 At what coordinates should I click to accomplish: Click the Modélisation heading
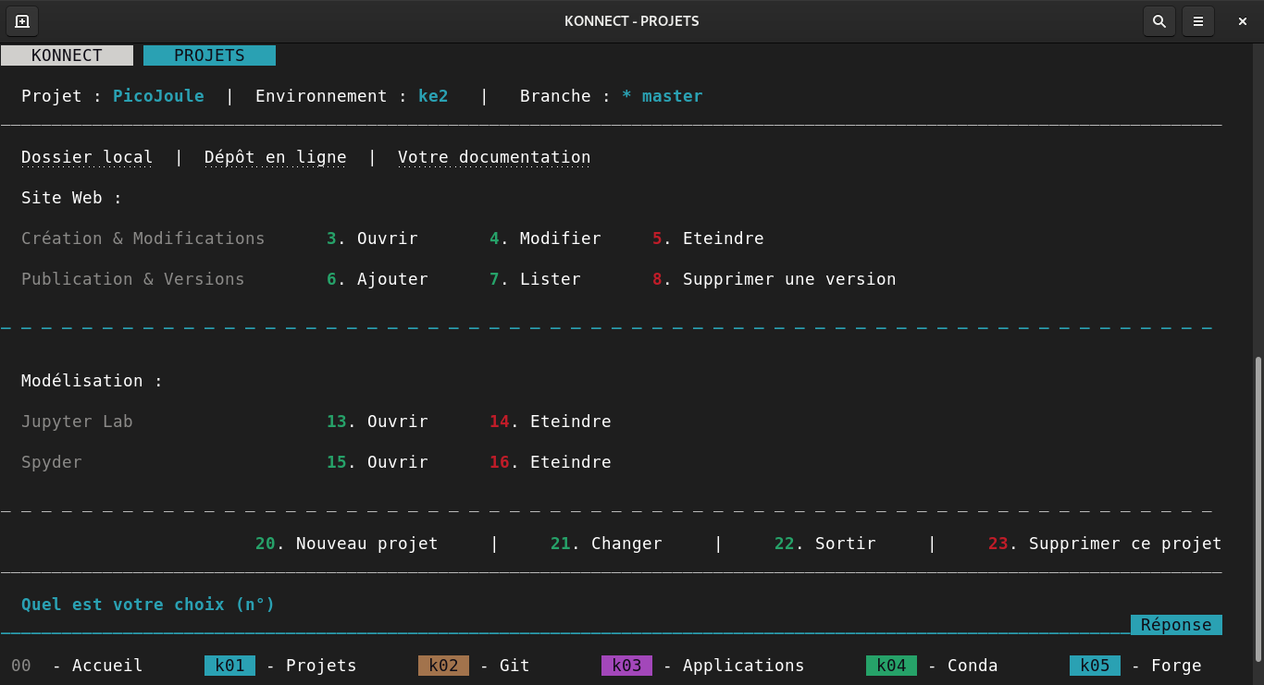click(92, 381)
